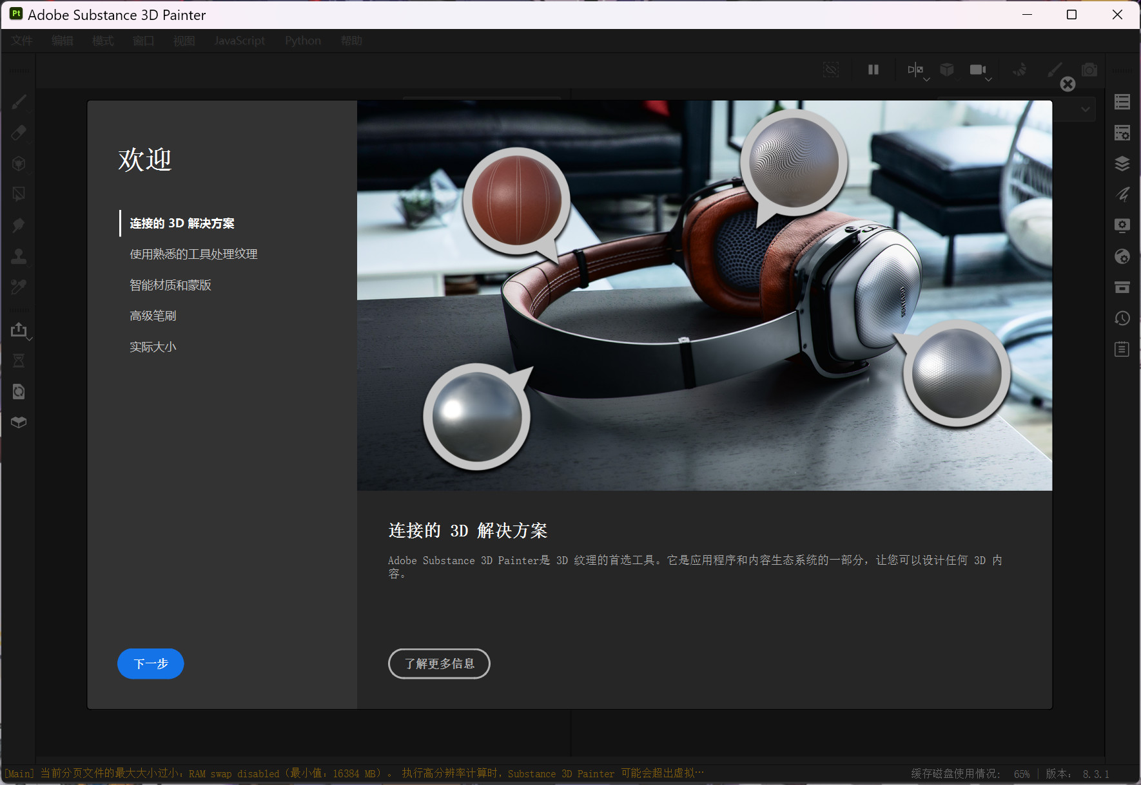Expand the left toolbar export options arrow
Image resolution: width=1141 pixels, height=785 pixels.
[x=30, y=339]
